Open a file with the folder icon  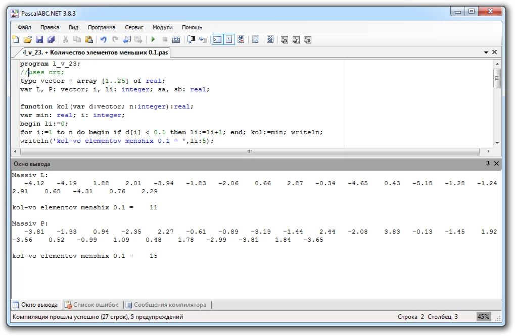click(27, 39)
